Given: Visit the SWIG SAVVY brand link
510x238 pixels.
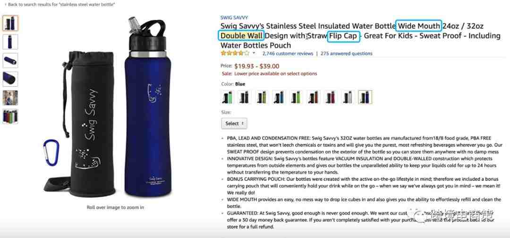Looking at the screenshot, I should [234, 17].
